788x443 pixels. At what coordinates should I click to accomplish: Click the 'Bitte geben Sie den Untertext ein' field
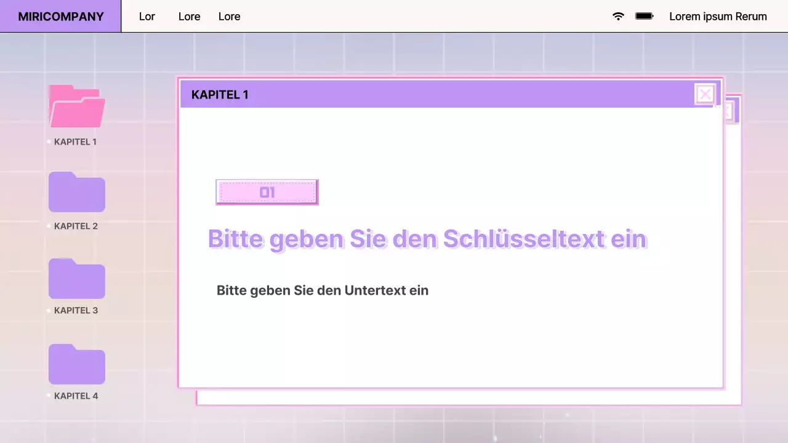[x=323, y=290]
